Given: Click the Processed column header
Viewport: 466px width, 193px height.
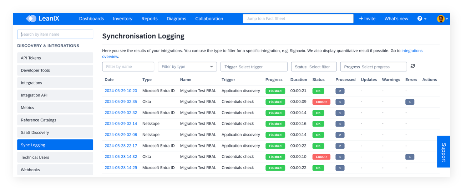Looking at the screenshot, I should 345,80.
